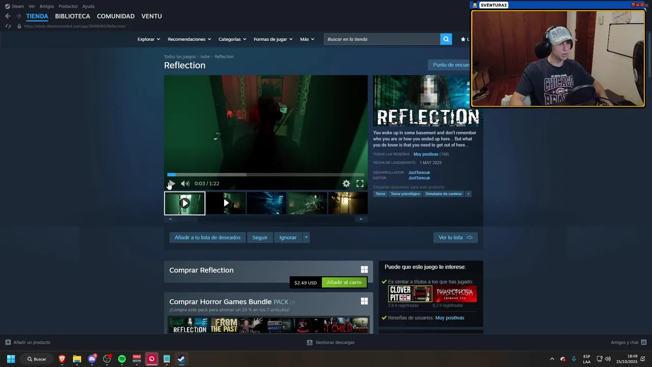Expand the Más dropdown
This screenshot has width=652, height=367.
307,39
